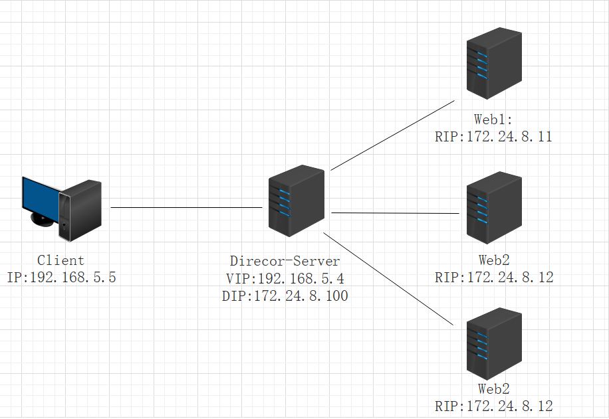This screenshot has width=609, height=419.
Task: Select the diagonal line leading up to Web1
Action: coord(393,135)
